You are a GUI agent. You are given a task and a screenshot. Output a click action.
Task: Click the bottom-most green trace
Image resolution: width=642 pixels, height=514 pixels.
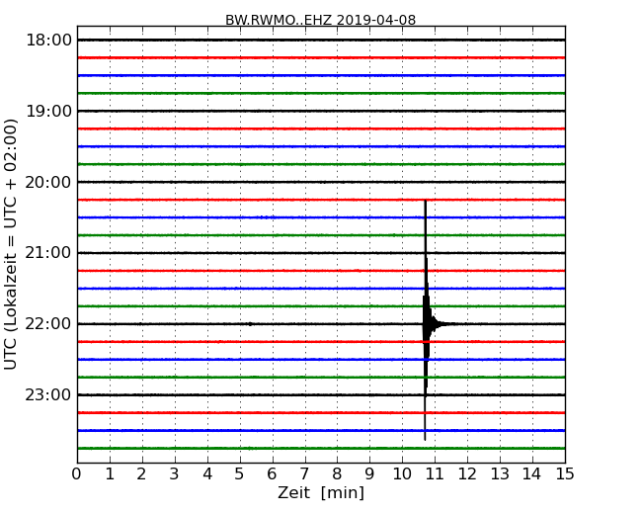tap(321, 449)
